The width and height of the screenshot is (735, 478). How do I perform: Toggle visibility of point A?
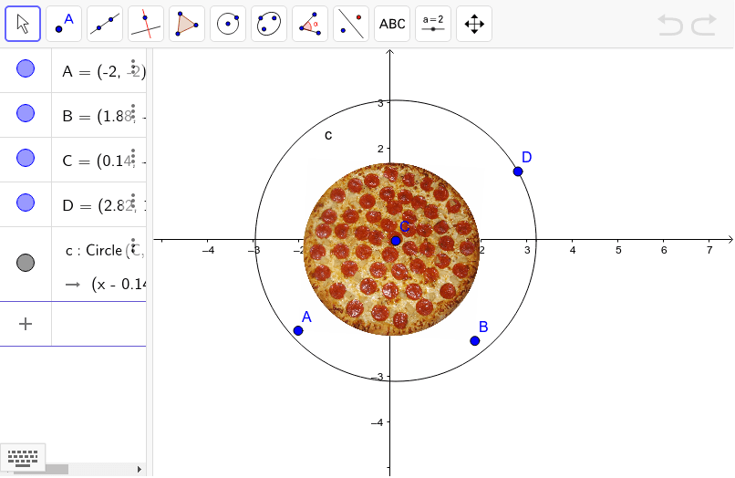pyautogui.click(x=26, y=68)
